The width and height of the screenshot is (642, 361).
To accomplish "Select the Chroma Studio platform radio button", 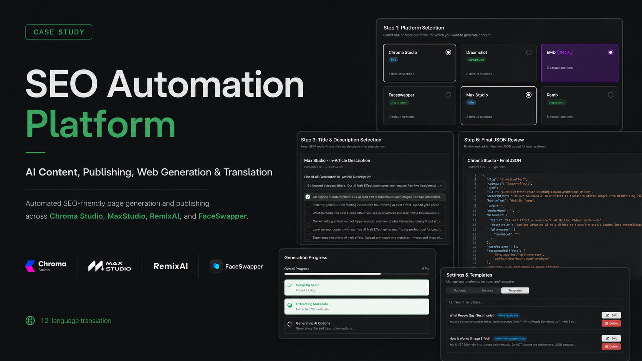I will pos(448,53).
